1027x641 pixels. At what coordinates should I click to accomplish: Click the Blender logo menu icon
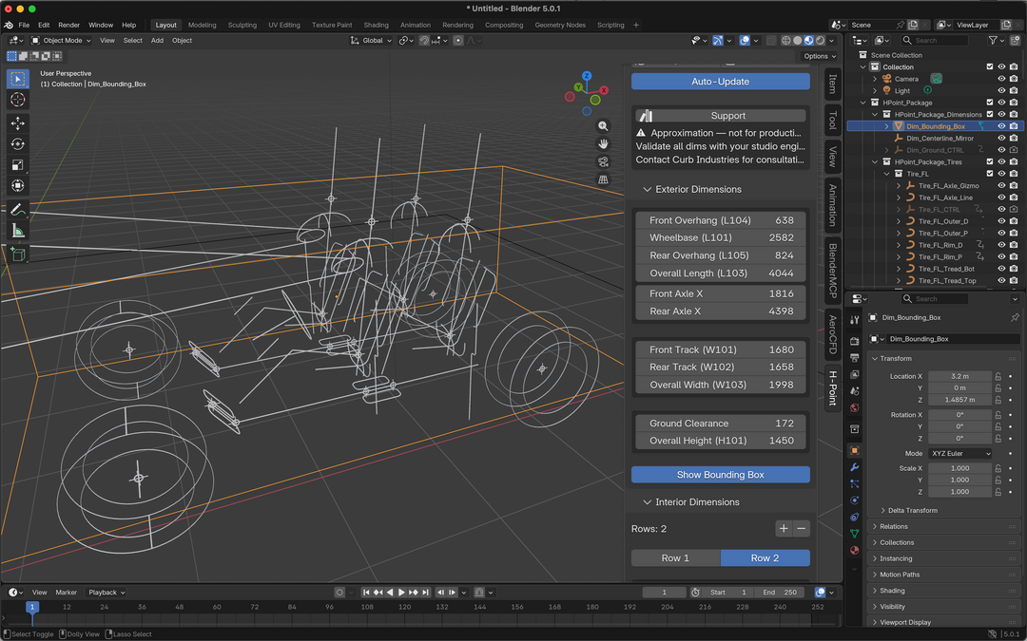(x=9, y=25)
